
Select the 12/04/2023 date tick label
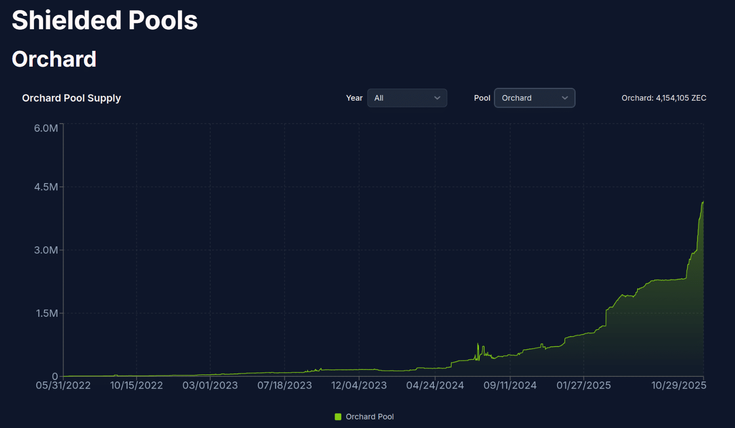pos(359,385)
